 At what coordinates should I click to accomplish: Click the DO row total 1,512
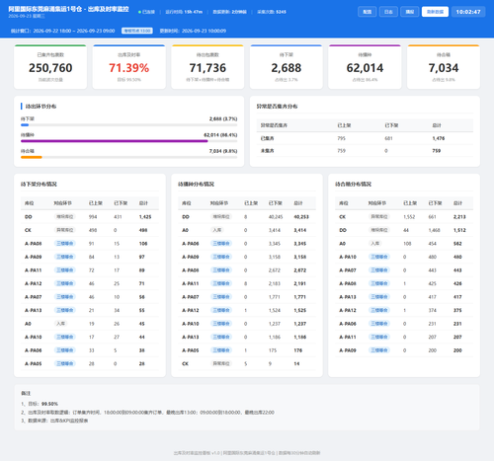click(459, 230)
